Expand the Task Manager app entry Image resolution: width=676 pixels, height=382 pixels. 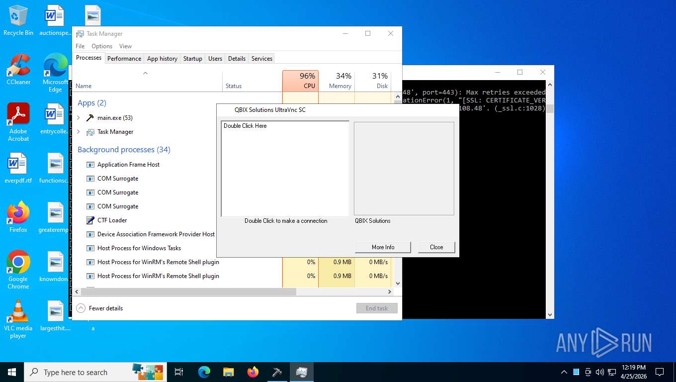pyautogui.click(x=79, y=132)
